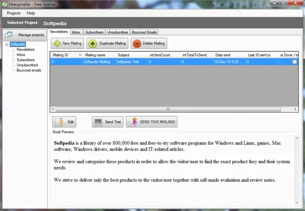Switch to the Subscribers tab
This screenshot has width=305, height=211.
[95, 32]
